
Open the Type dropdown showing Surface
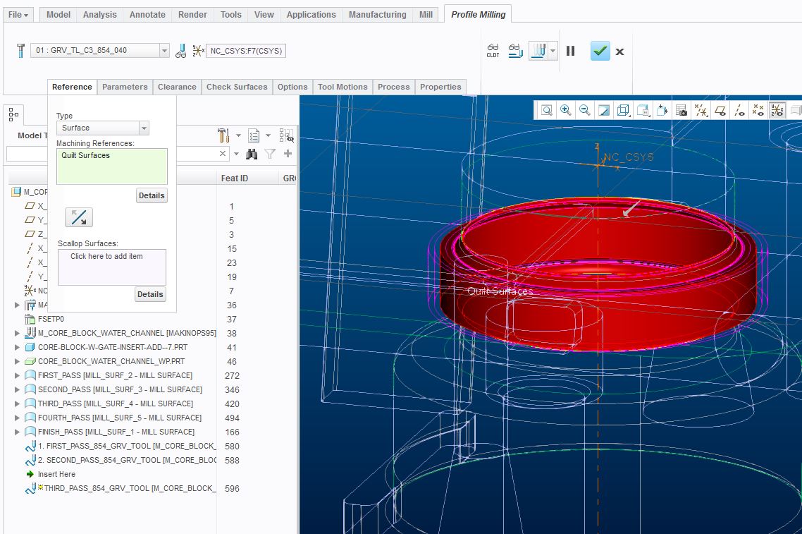[x=103, y=128]
